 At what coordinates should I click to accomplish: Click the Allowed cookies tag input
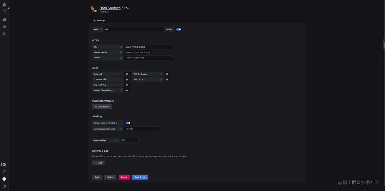[138, 53]
